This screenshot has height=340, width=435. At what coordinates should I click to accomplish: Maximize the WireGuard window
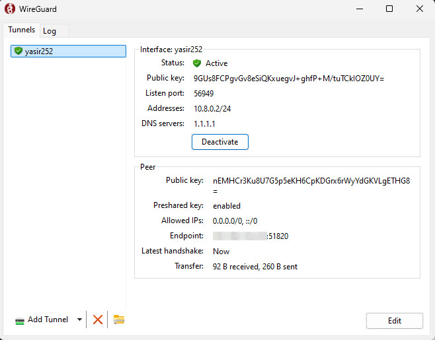pyautogui.click(x=389, y=9)
